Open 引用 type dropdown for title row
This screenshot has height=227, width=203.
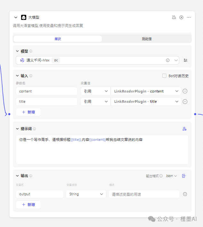coord(95,101)
